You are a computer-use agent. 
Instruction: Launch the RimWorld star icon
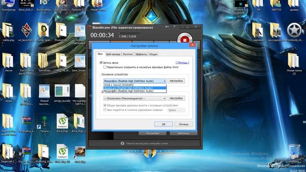pyautogui.click(x=295, y=32)
